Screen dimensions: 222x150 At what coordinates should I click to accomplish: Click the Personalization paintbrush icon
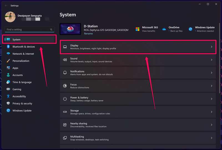tap(8, 61)
